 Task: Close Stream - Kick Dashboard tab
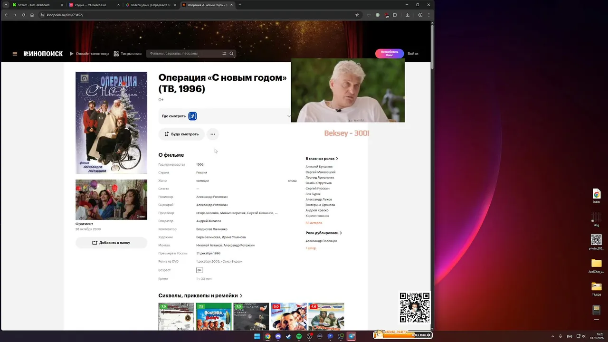[x=62, y=5]
